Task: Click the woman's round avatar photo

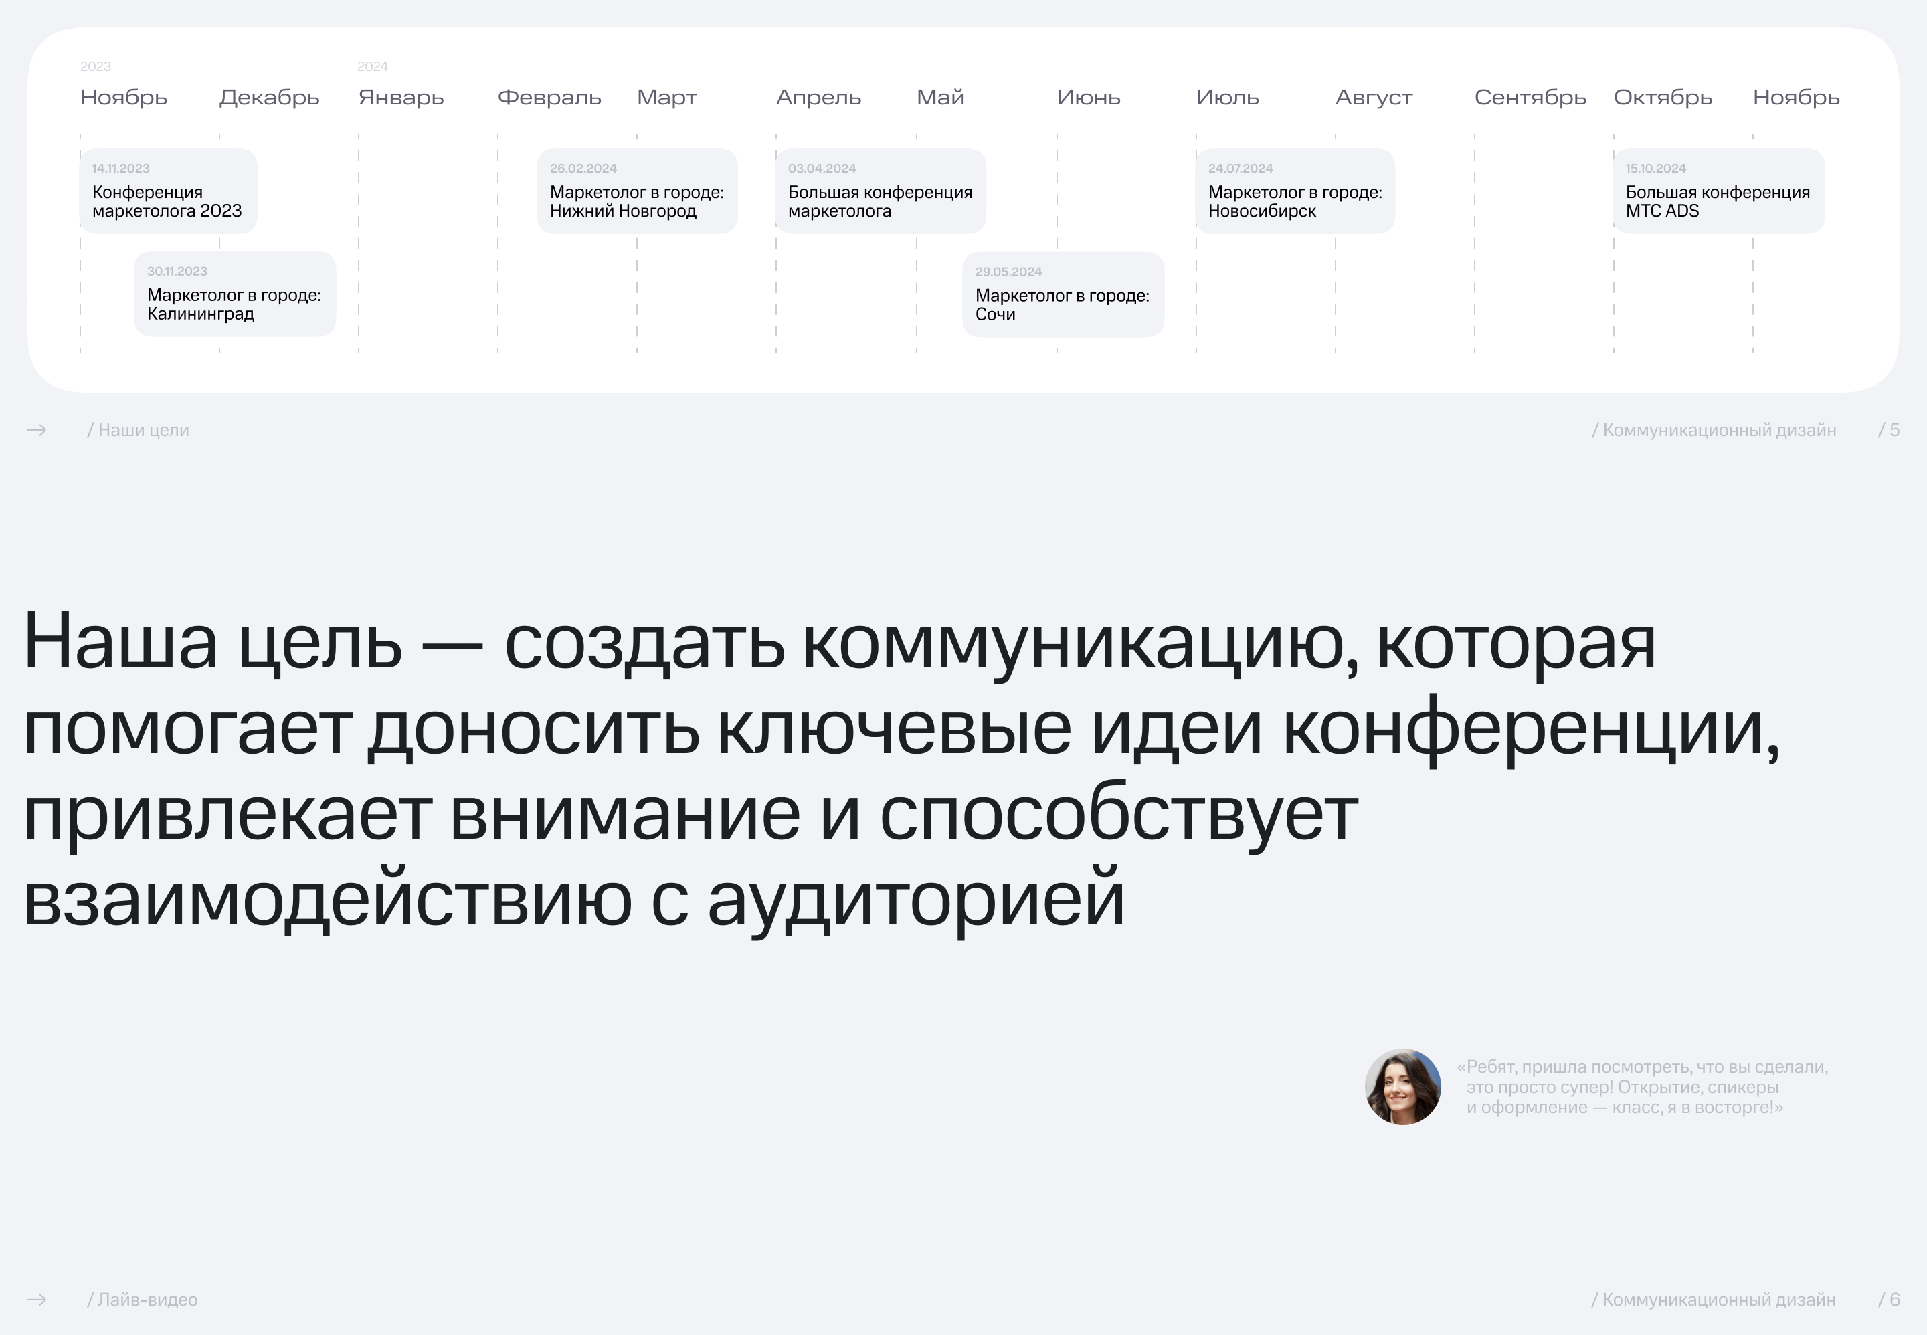Action: point(1402,1087)
